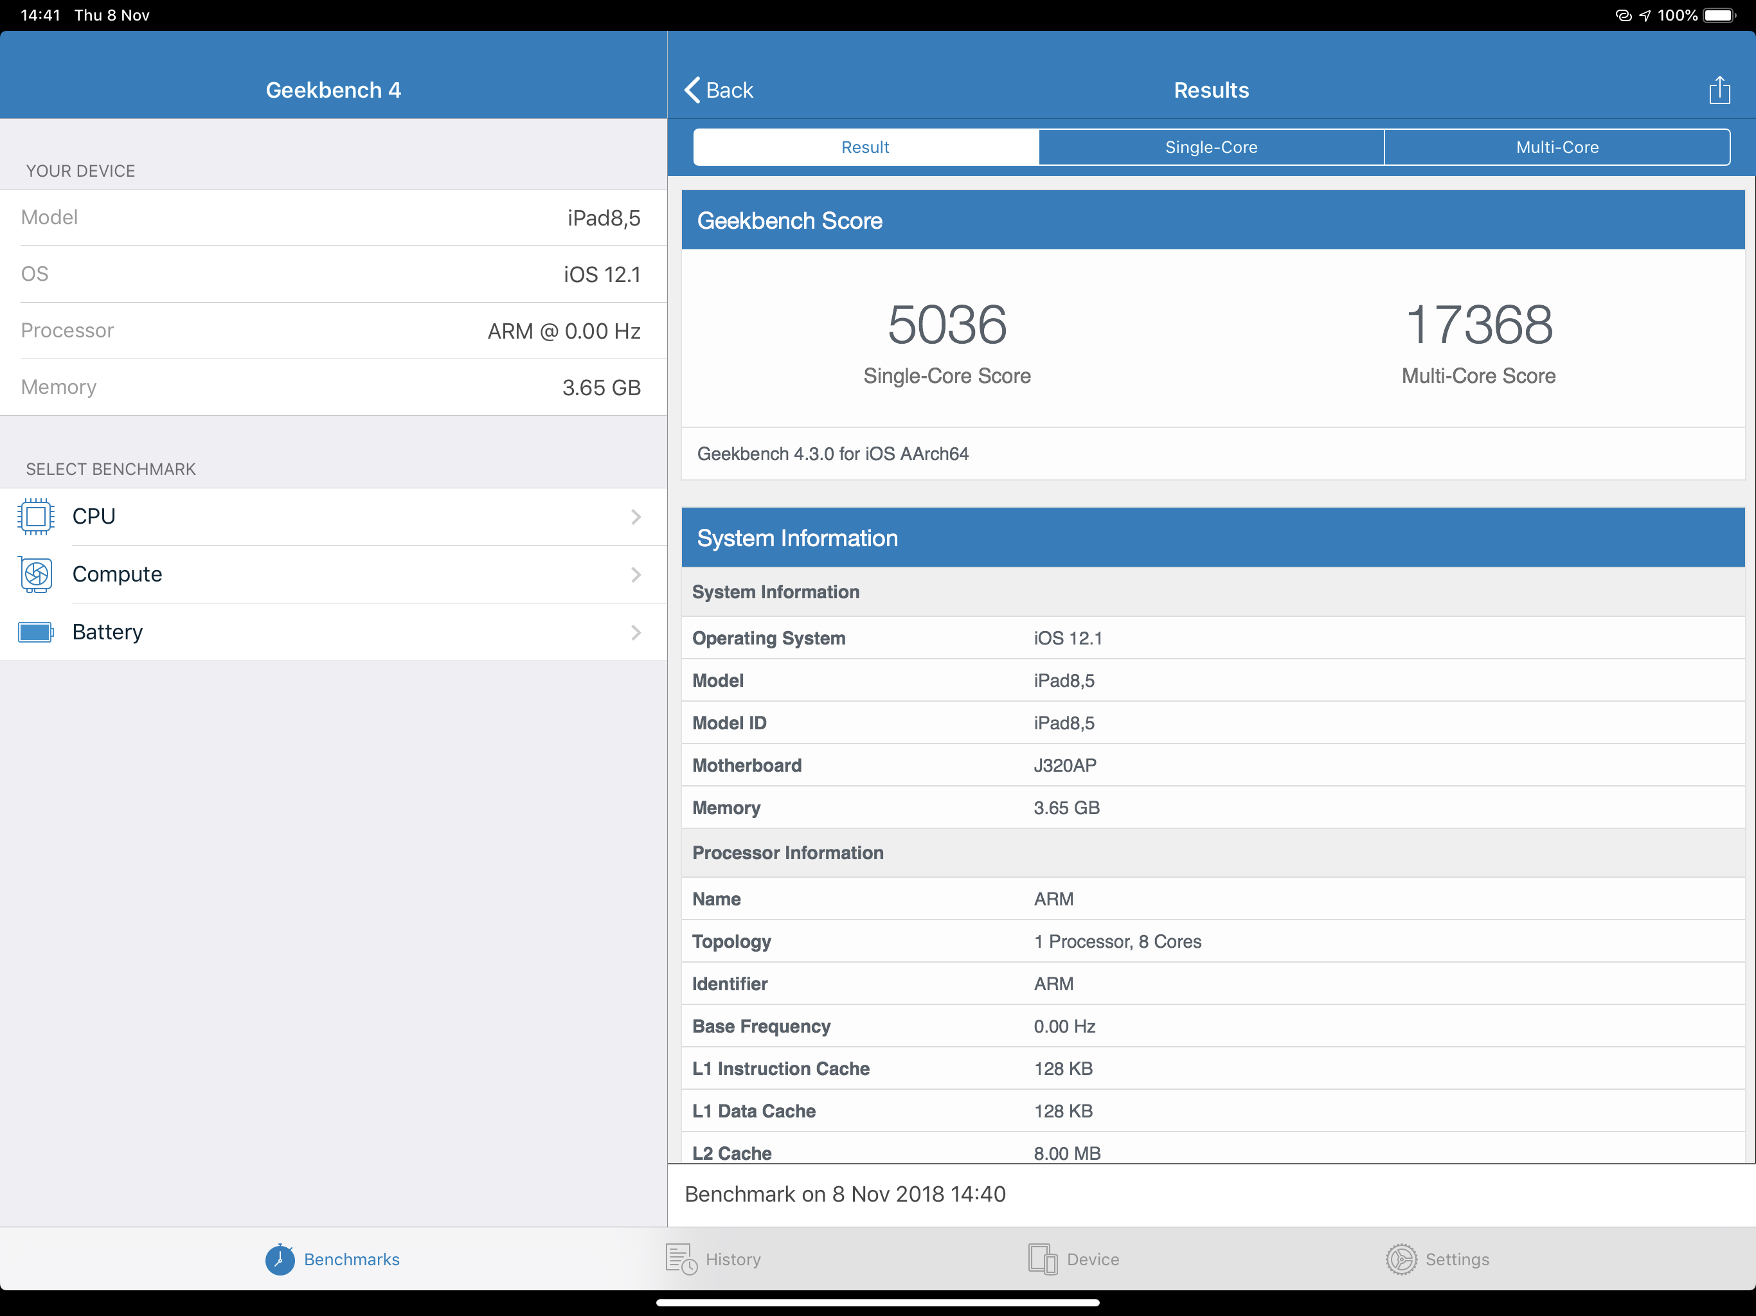Click the Geekbench Score section header

pos(1213,220)
